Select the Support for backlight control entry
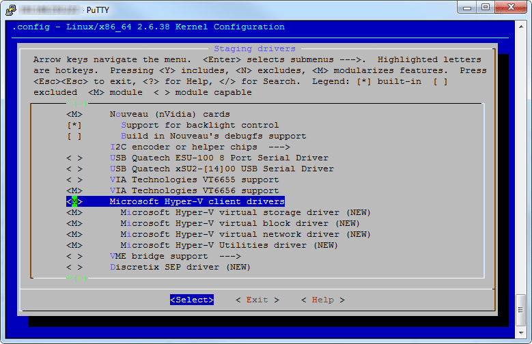532x344 pixels. pyautogui.click(x=200, y=125)
